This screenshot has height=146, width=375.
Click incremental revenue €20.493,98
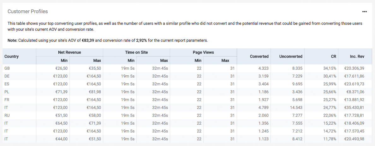[x=354, y=139]
